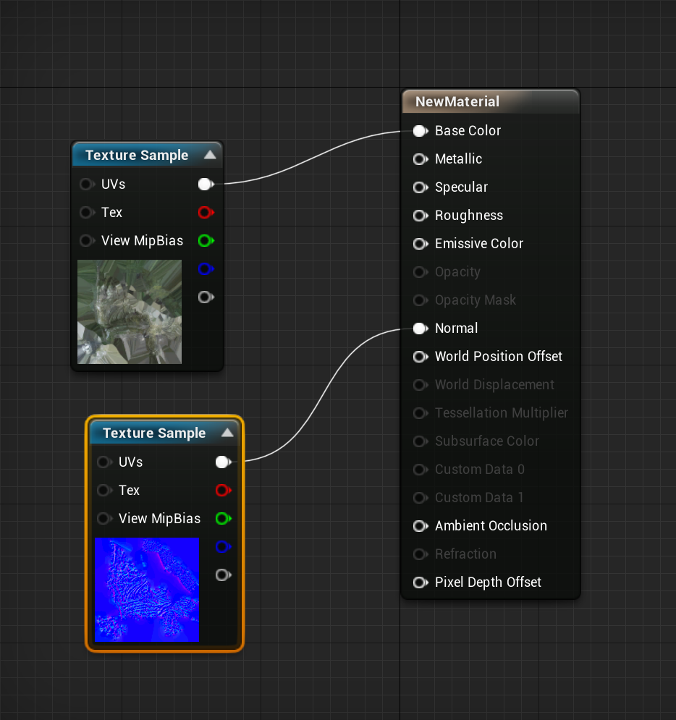Click the Normal input pin
Screen dimensions: 676x720
click(x=421, y=329)
